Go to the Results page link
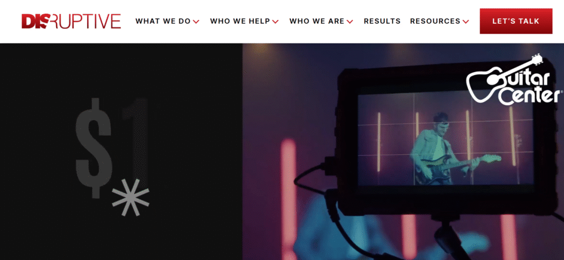The height and width of the screenshot is (260, 564). (382, 21)
